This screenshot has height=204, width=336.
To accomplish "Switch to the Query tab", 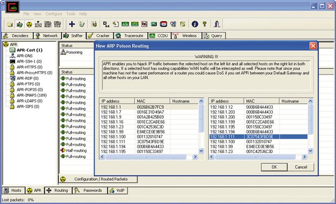I will (x=214, y=36).
